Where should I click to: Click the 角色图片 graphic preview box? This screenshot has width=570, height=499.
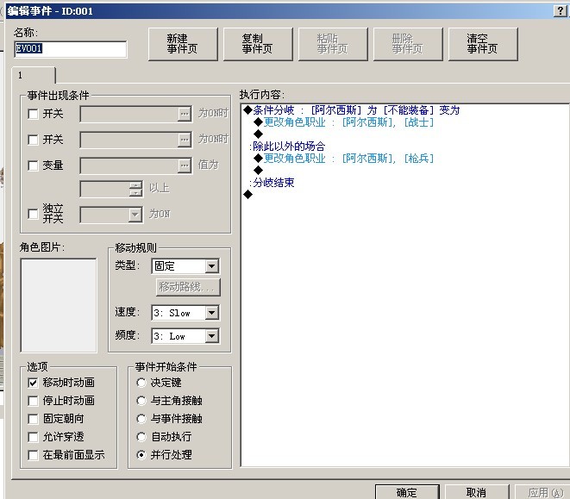coord(59,305)
